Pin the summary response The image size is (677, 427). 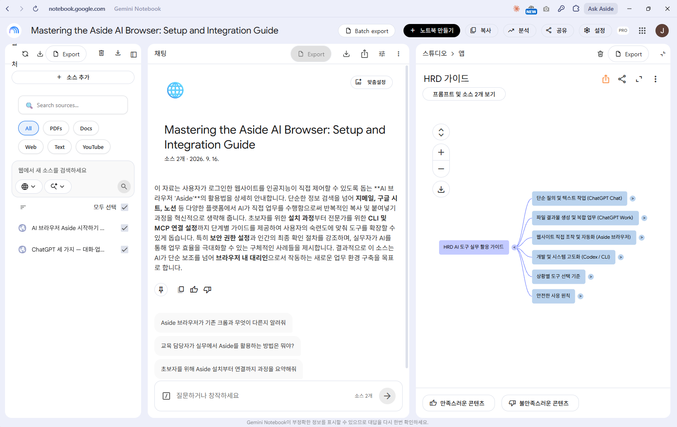tap(161, 290)
